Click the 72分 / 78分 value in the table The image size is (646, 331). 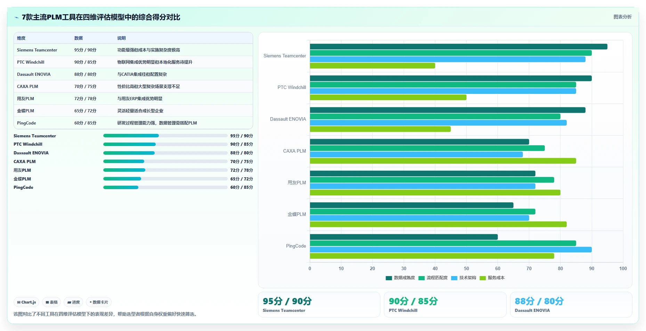(85, 99)
